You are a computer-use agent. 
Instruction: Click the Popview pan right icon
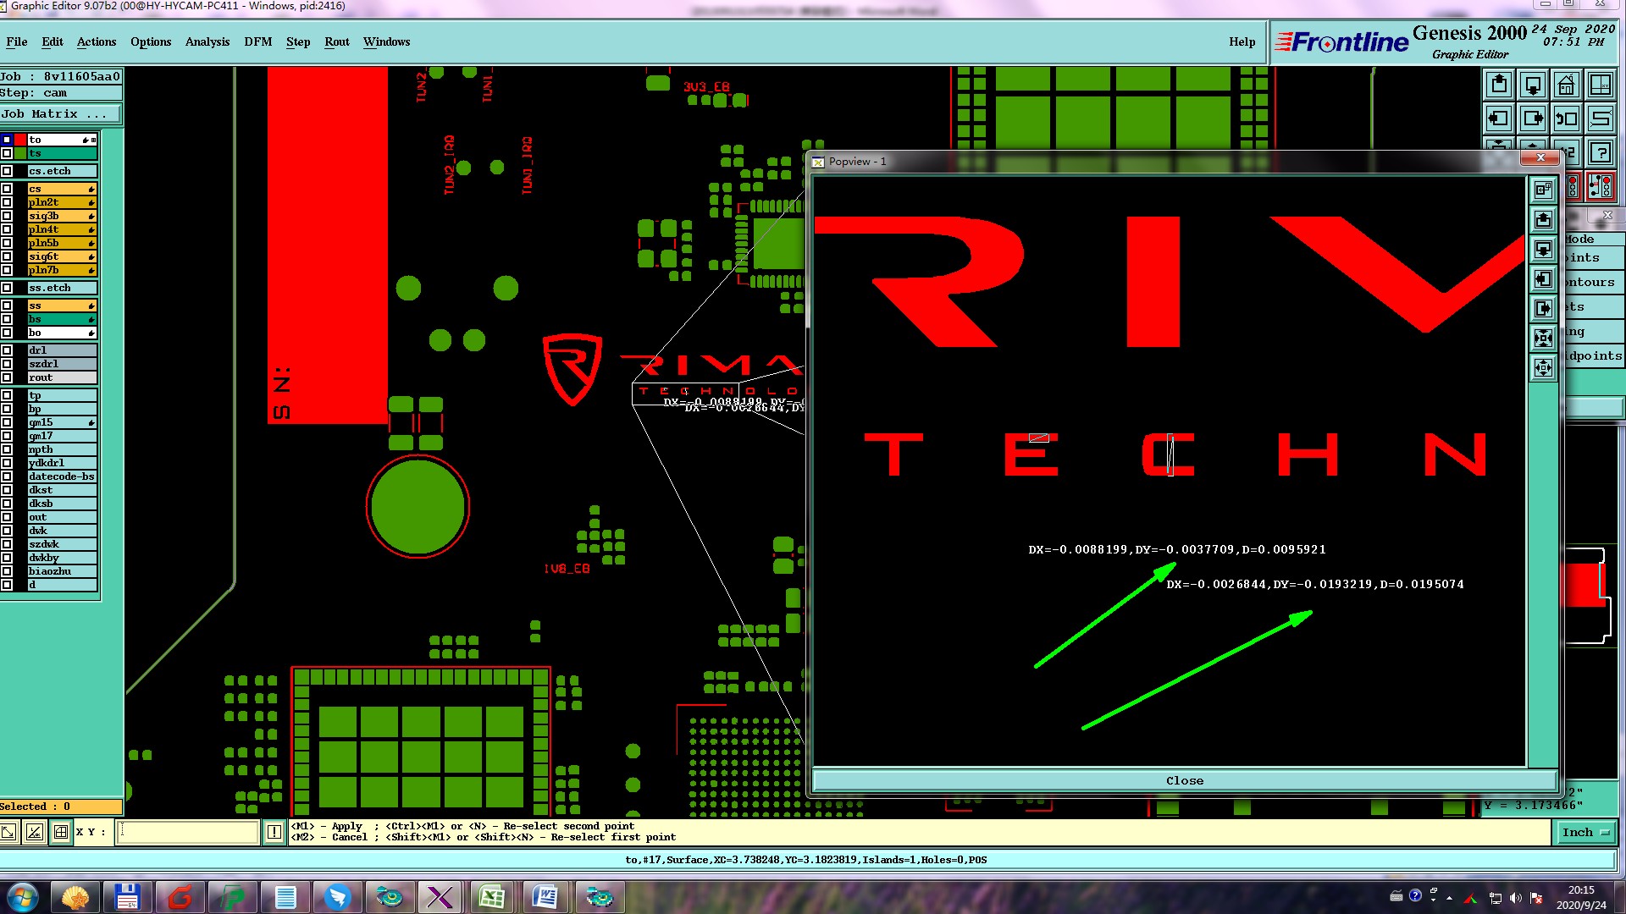pyautogui.click(x=1544, y=309)
